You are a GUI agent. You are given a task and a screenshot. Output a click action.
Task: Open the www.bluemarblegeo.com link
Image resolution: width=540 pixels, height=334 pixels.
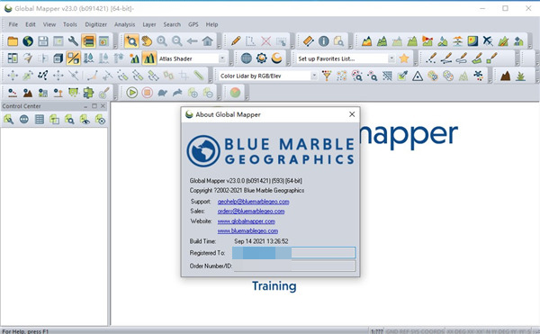[247, 230]
